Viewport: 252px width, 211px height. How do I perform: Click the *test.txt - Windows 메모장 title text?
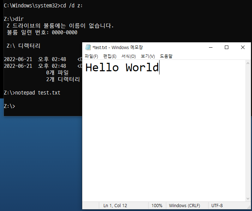118,47
